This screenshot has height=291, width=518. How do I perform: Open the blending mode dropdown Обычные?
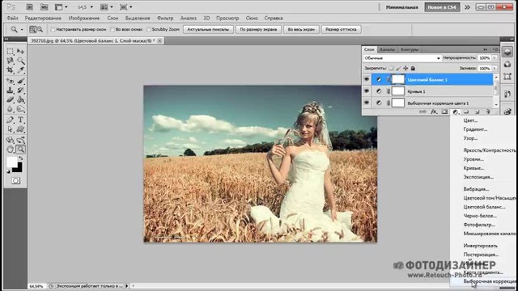point(402,58)
